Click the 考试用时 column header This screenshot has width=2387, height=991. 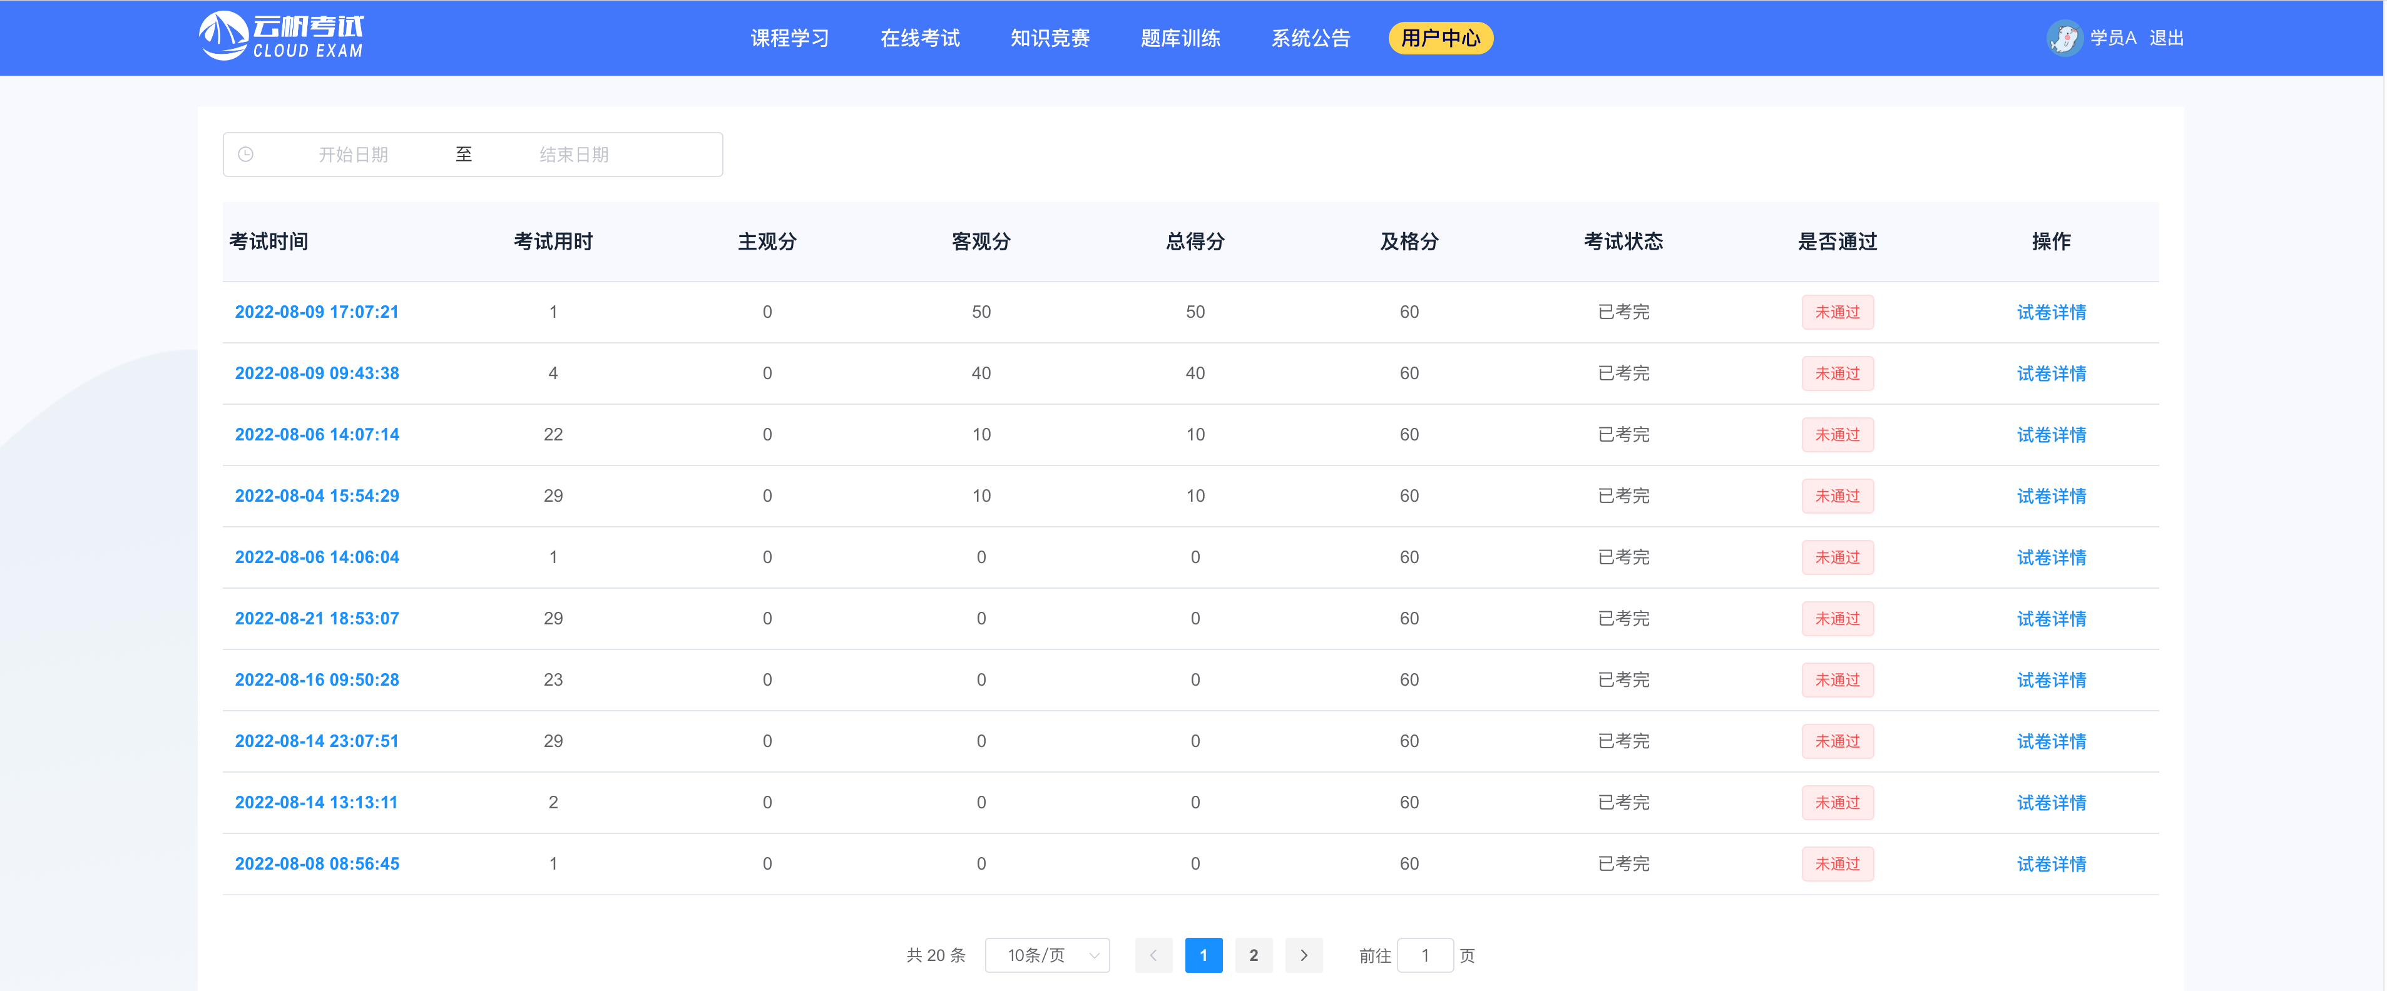553,241
